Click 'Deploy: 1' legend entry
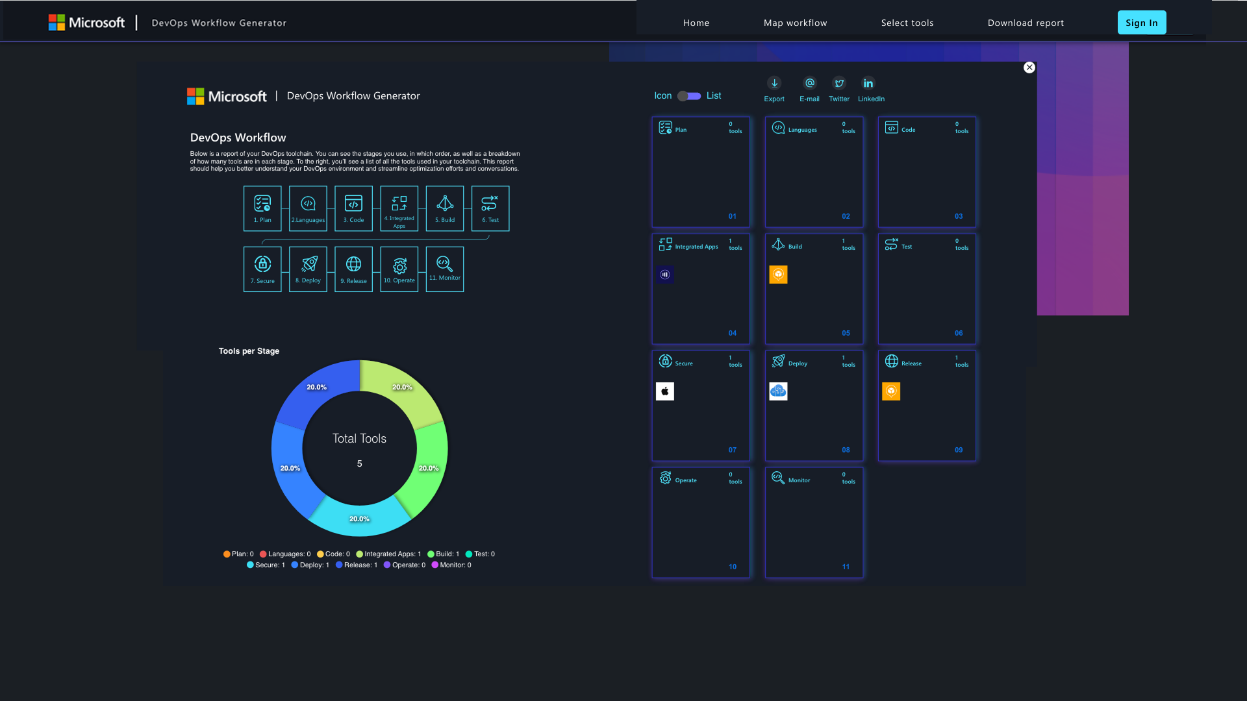 [x=310, y=565]
